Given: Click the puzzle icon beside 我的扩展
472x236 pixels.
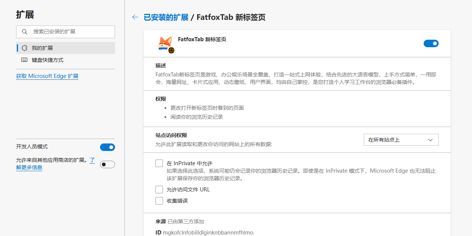Looking at the screenshot, I should click(24, 48).
